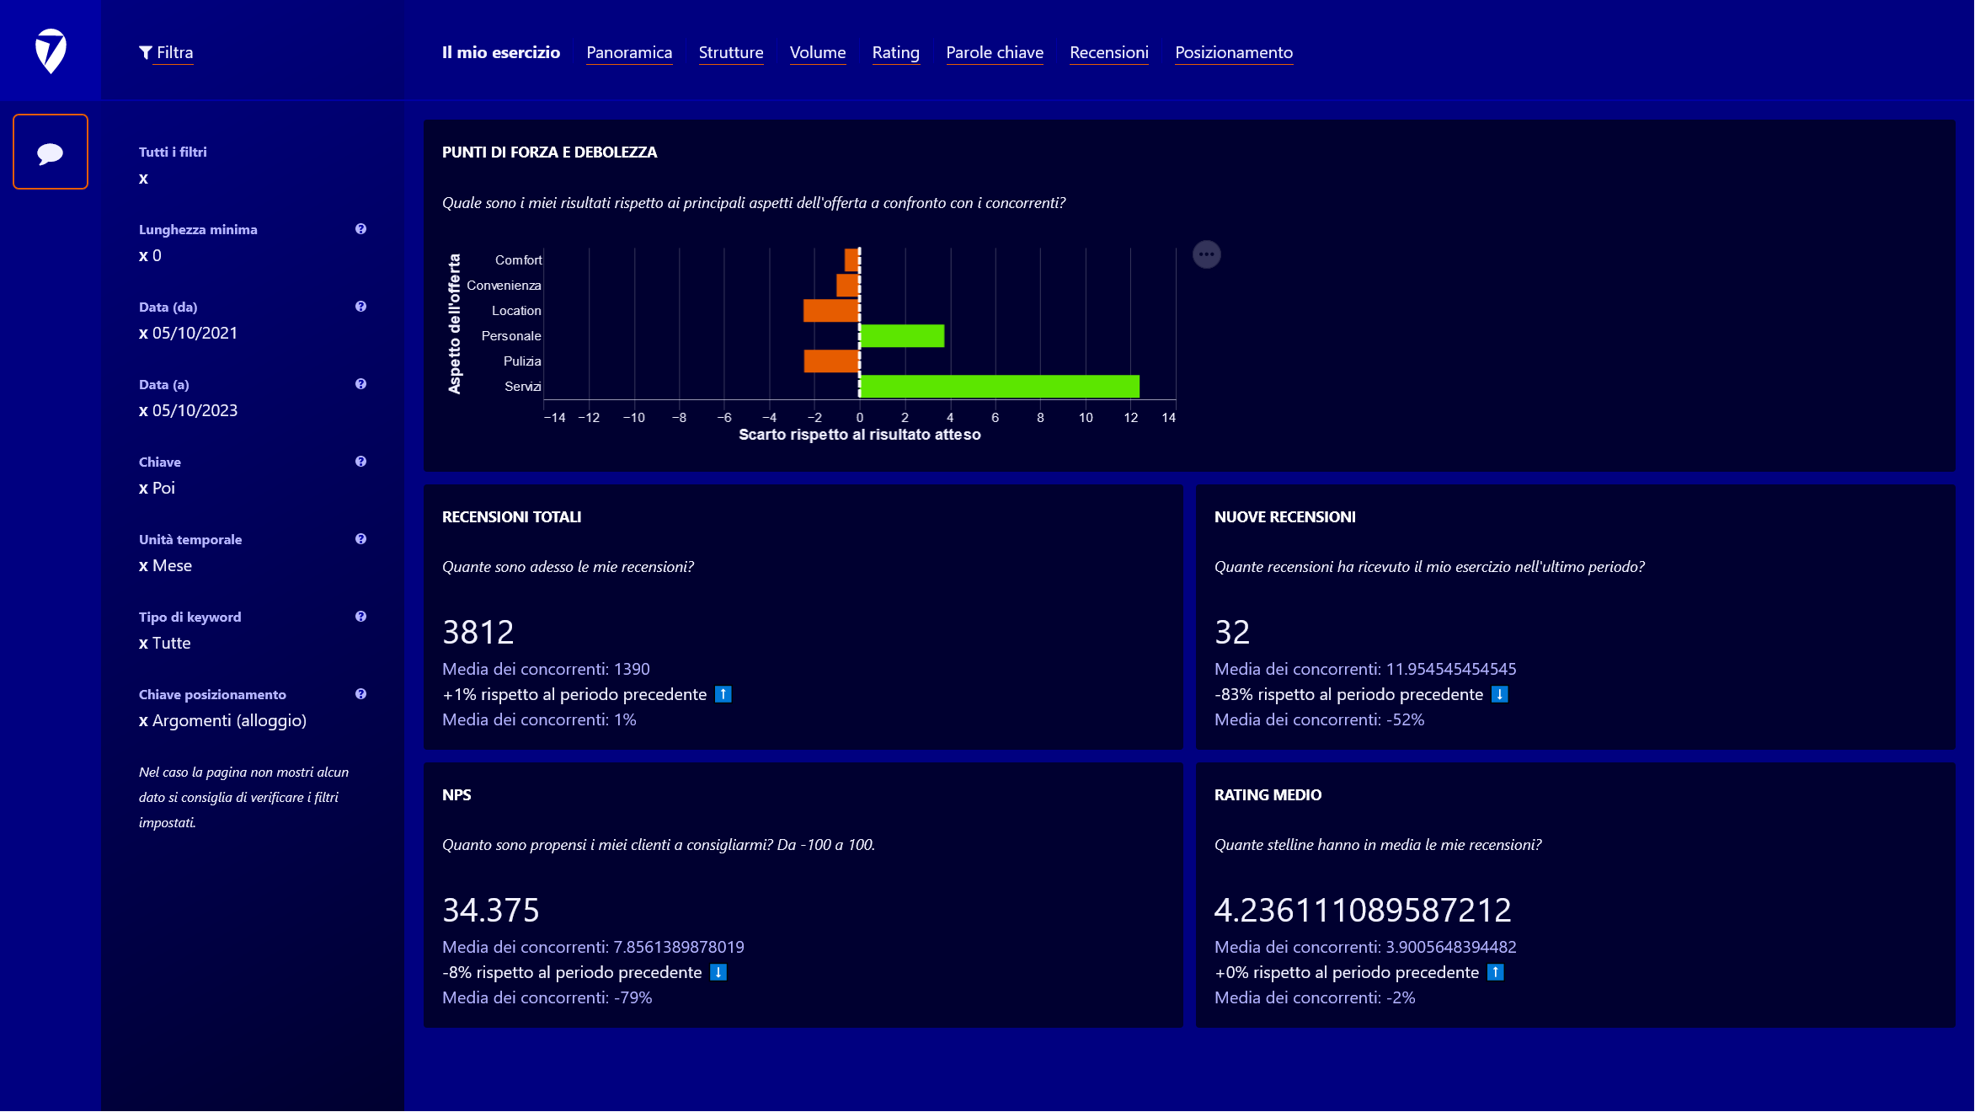This screenshot has width=1975, height=1112.
Task: Go to the Posizionamento tab
Action: click(x=1233, y=52)
